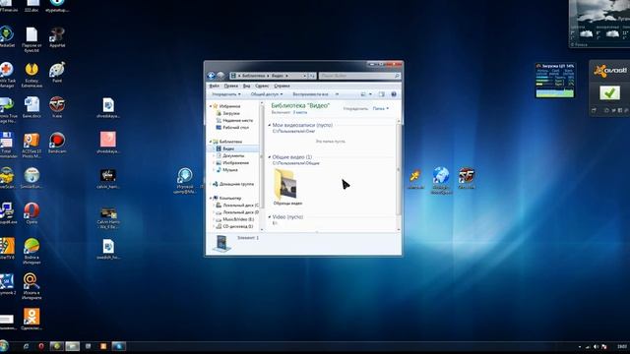
Task: Select the Bandicam desktop shortcut
Action: click(57, 144)
